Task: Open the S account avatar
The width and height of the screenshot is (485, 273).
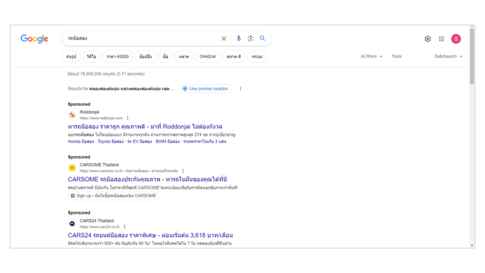Action: click(x=456, y=39)
